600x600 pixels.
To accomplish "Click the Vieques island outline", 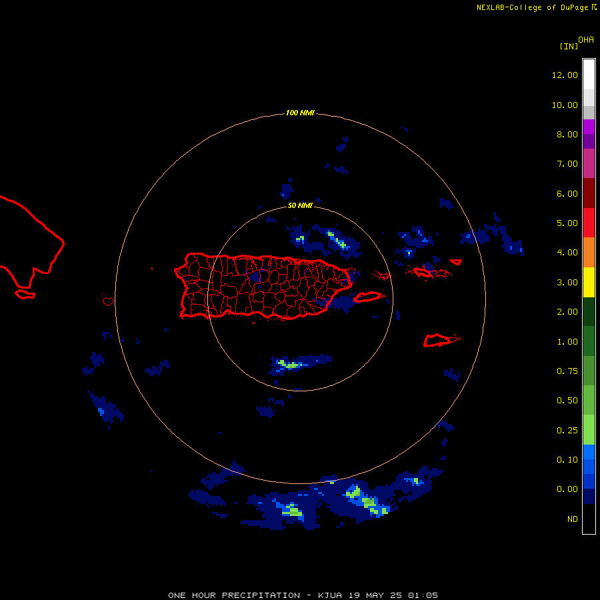I will tap(367, 297).
